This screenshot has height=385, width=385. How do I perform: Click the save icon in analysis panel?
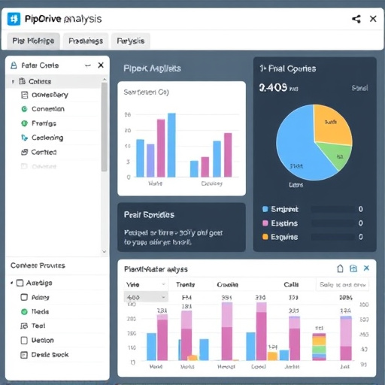pyautogui.click(x=353, y=268)
